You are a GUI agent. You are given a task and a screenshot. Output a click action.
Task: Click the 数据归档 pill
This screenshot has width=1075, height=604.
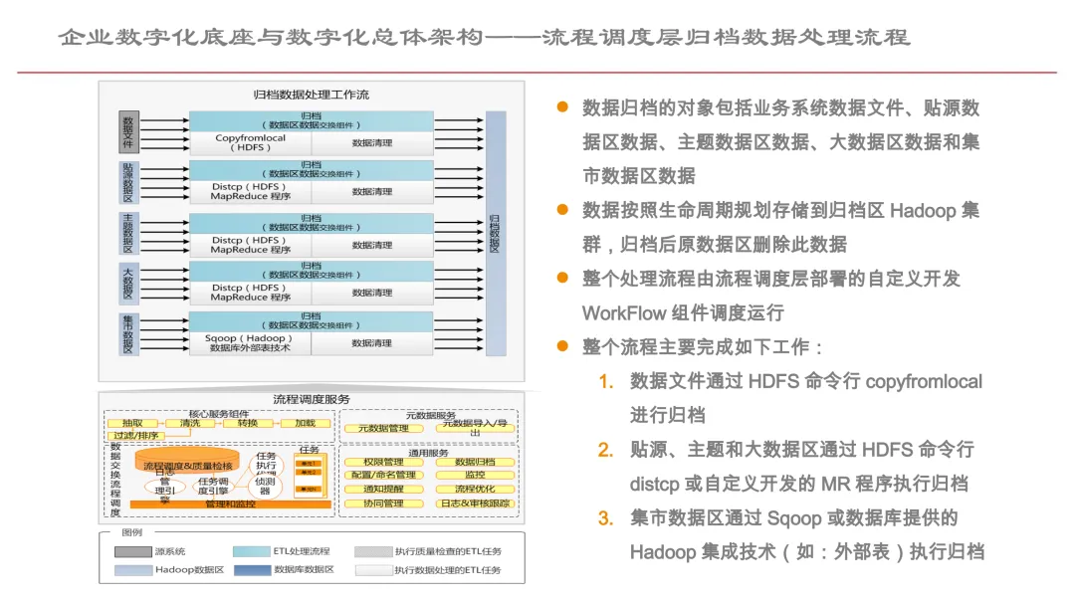pos(475,462)
